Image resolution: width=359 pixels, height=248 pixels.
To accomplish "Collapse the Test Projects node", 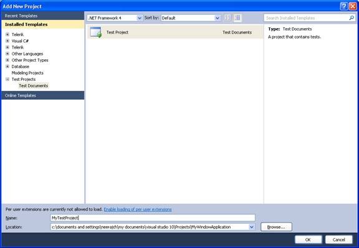I will tap(7, 79).
